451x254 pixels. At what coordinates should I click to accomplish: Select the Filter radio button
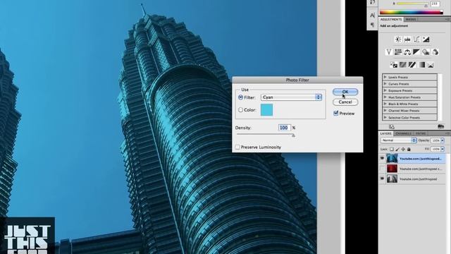(x=241, y=97)
